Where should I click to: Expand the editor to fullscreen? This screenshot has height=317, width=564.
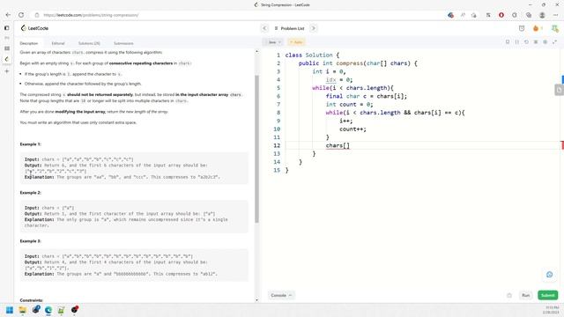point(554,42)
